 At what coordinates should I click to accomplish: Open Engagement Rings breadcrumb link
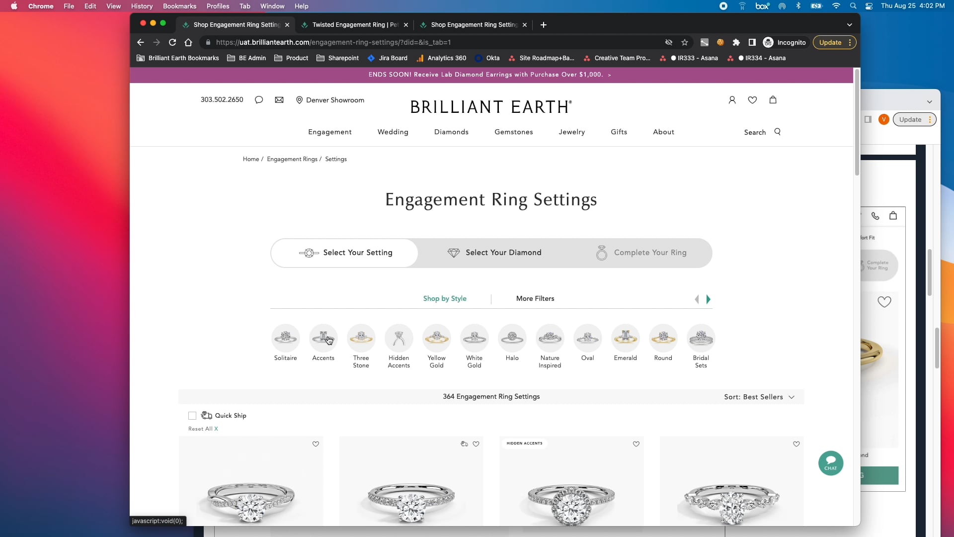292,159
